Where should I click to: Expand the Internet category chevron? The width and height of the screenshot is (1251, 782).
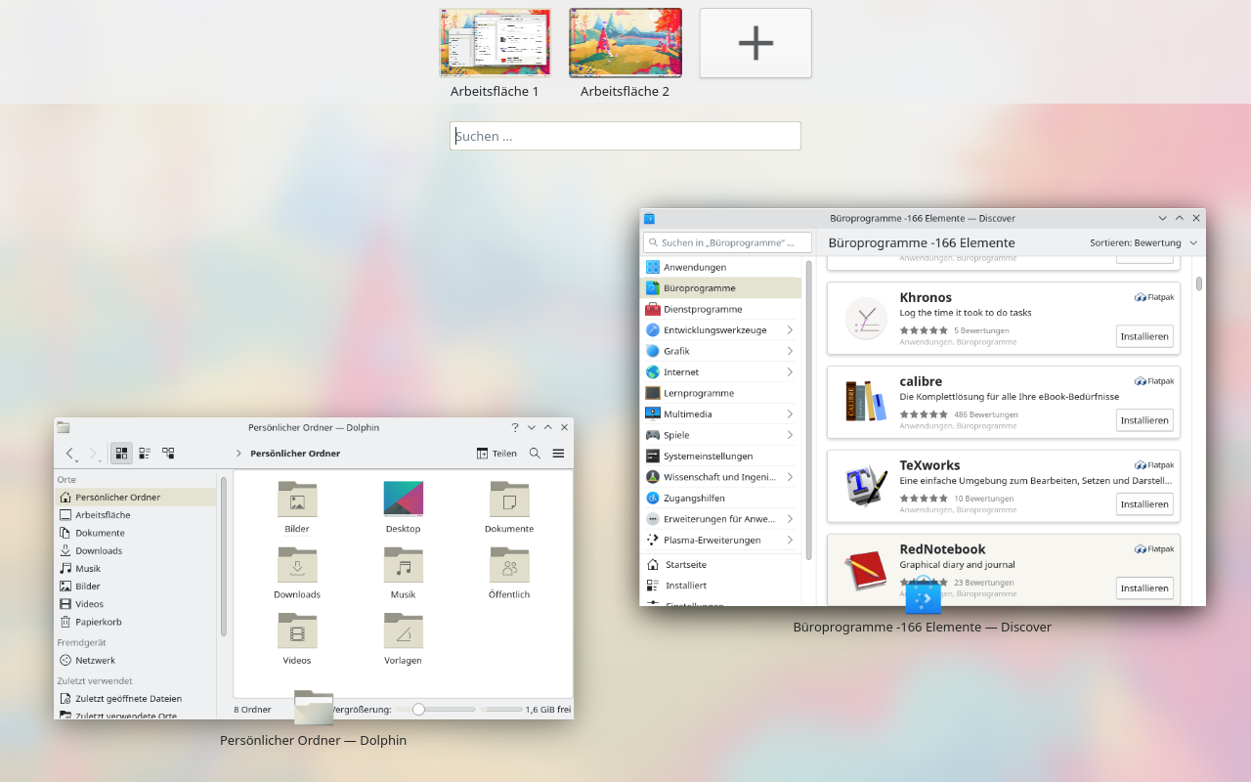click(x=790, y=372)
